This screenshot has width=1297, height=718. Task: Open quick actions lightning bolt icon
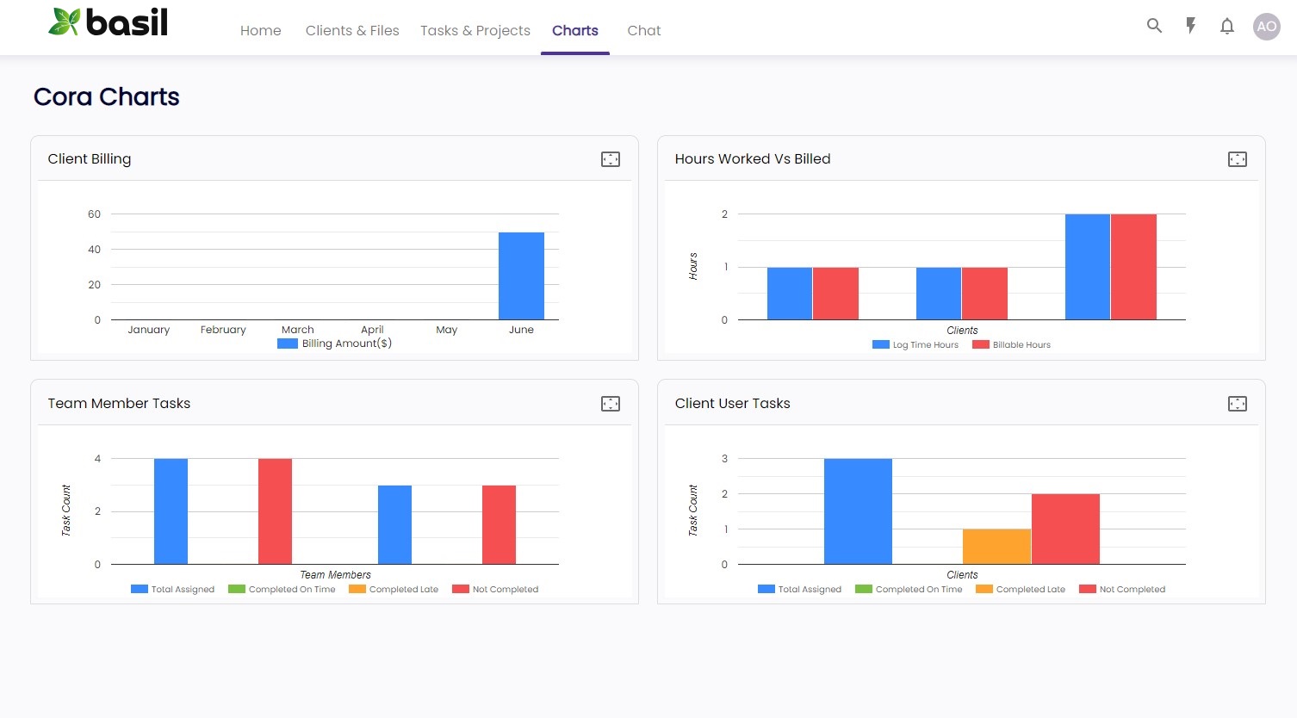(x=1191, y=26)
